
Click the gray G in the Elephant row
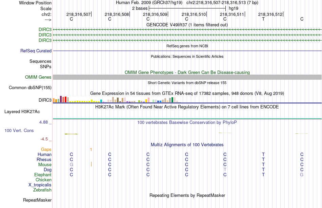(302, 175)
